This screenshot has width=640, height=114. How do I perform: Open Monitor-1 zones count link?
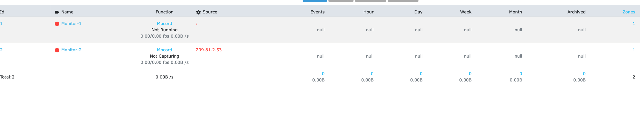pyautogui.click(x=634, y=24)
